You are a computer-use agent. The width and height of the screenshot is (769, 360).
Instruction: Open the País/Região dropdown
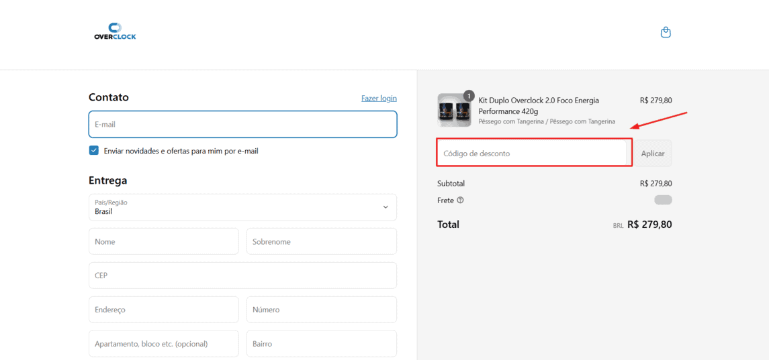(x=242, y=207)
